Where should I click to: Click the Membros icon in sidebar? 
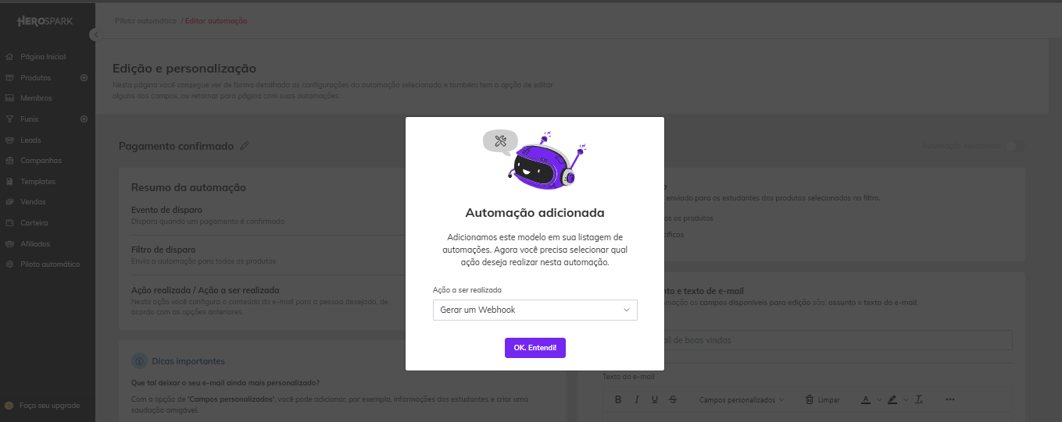9,98
